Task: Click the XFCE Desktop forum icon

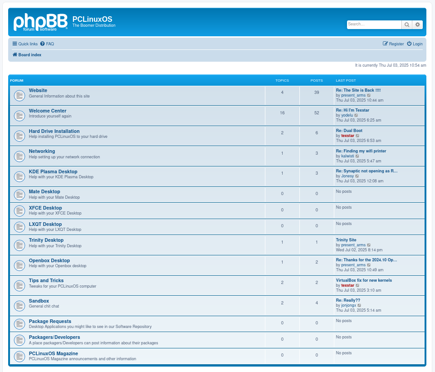Action: (x=20, y=211)
